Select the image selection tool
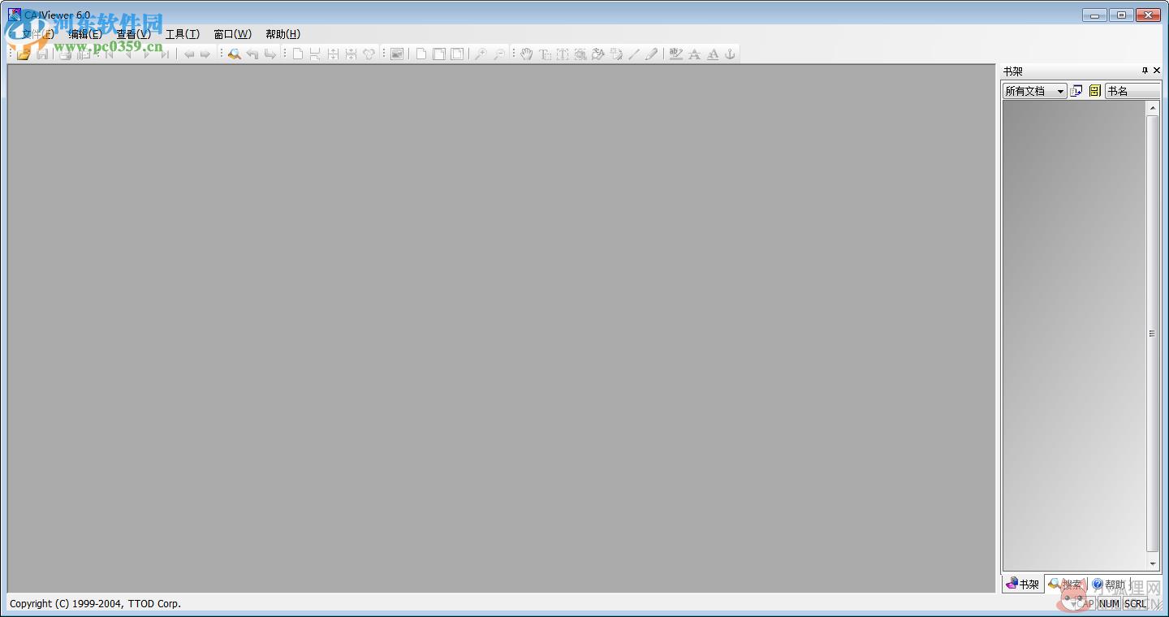1169x617 pixels. tap(580, 54)
